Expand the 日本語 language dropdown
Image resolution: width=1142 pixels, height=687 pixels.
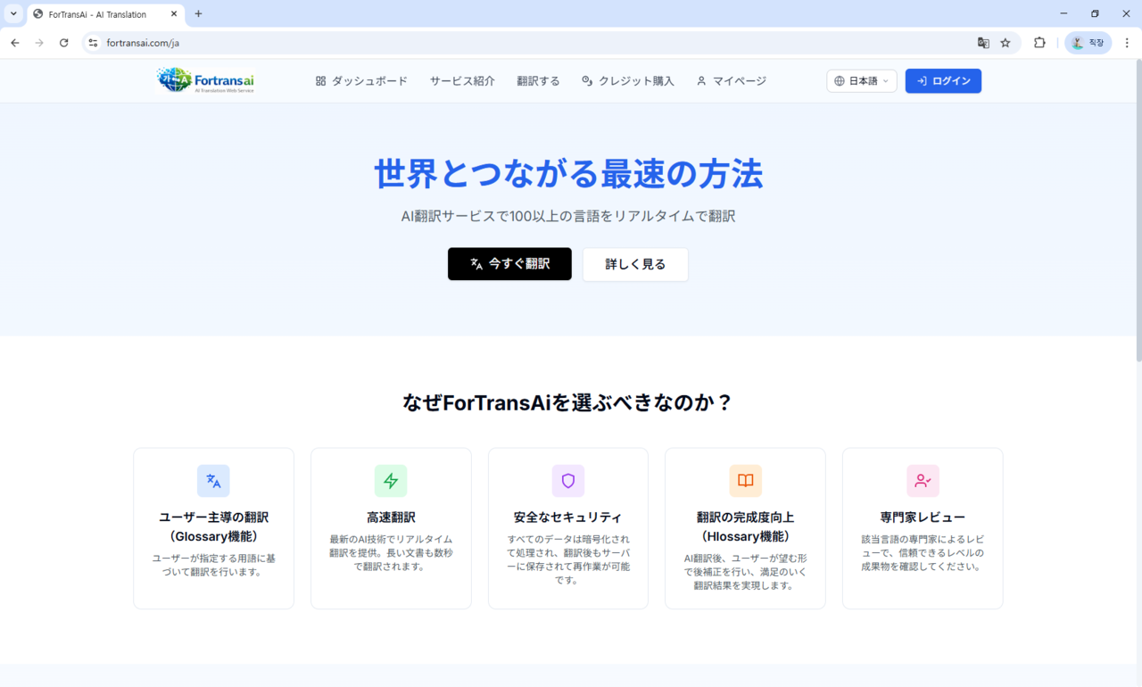[x=861, y=81]
